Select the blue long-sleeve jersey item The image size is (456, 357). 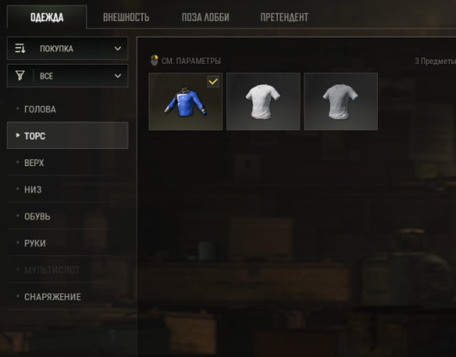click(x=186, y=101)
